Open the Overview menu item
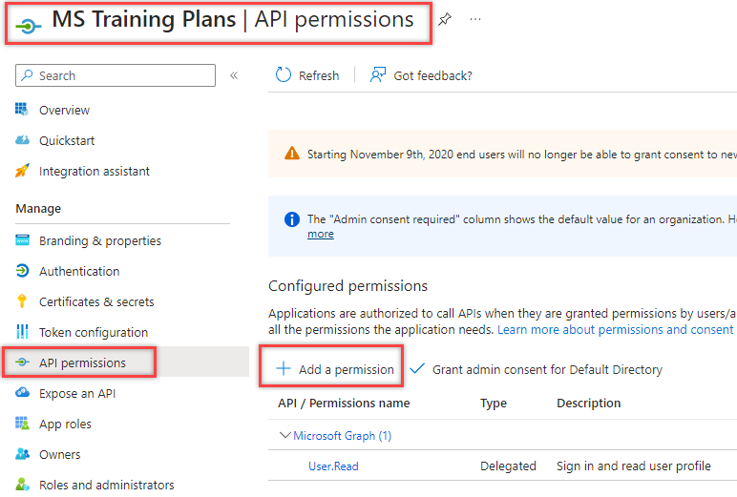 coord(64,110)
